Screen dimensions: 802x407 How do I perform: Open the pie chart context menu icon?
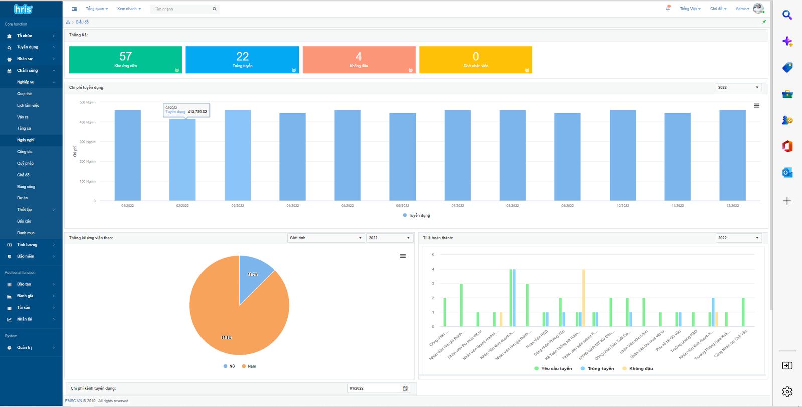point(403,256)
